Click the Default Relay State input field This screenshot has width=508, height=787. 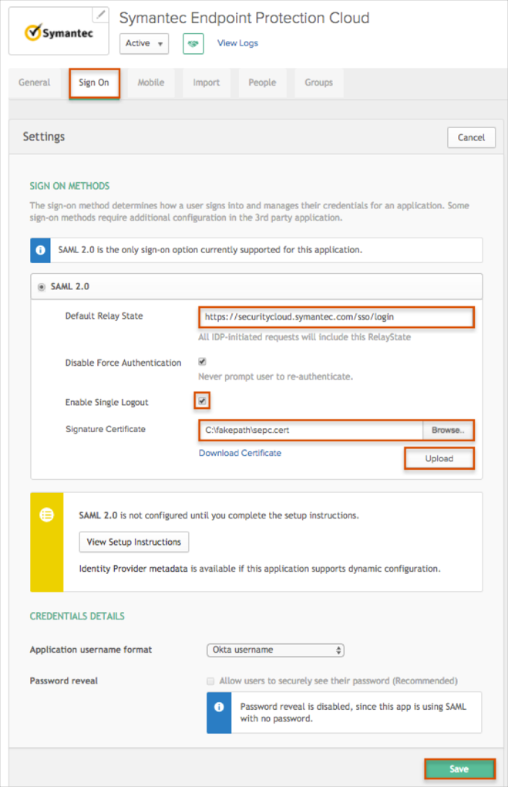coord(335,316)
